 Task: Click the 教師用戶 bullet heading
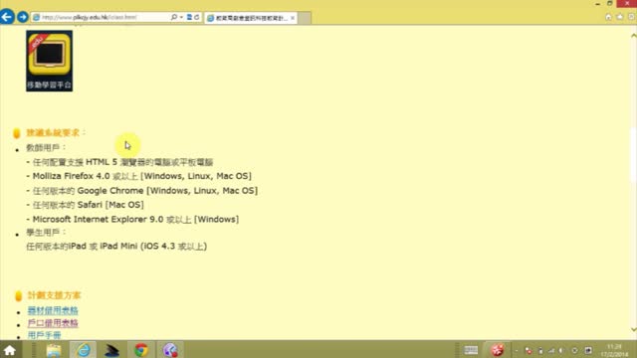46,147
